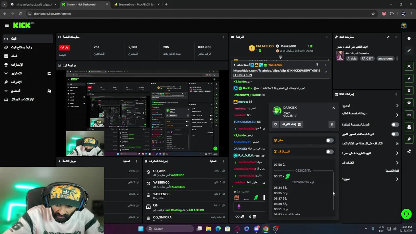Click the DARKISK message history scrollbar

pos(333,191)
